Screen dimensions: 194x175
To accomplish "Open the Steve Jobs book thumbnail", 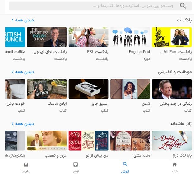I will point(89,89).
